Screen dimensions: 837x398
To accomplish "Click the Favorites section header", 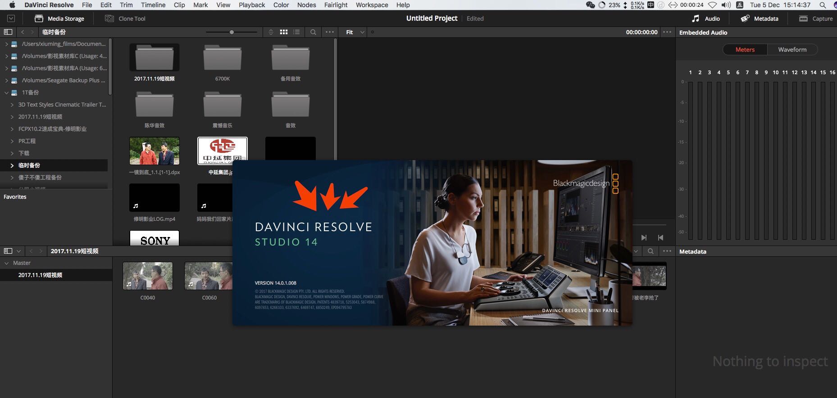I will point(15,197).
